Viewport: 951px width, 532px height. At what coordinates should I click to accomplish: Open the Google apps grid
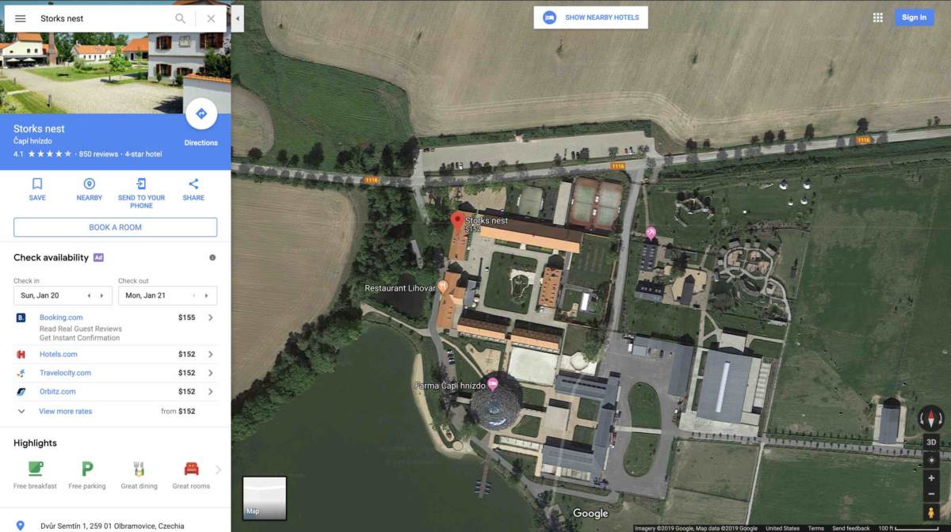point(878,17)
